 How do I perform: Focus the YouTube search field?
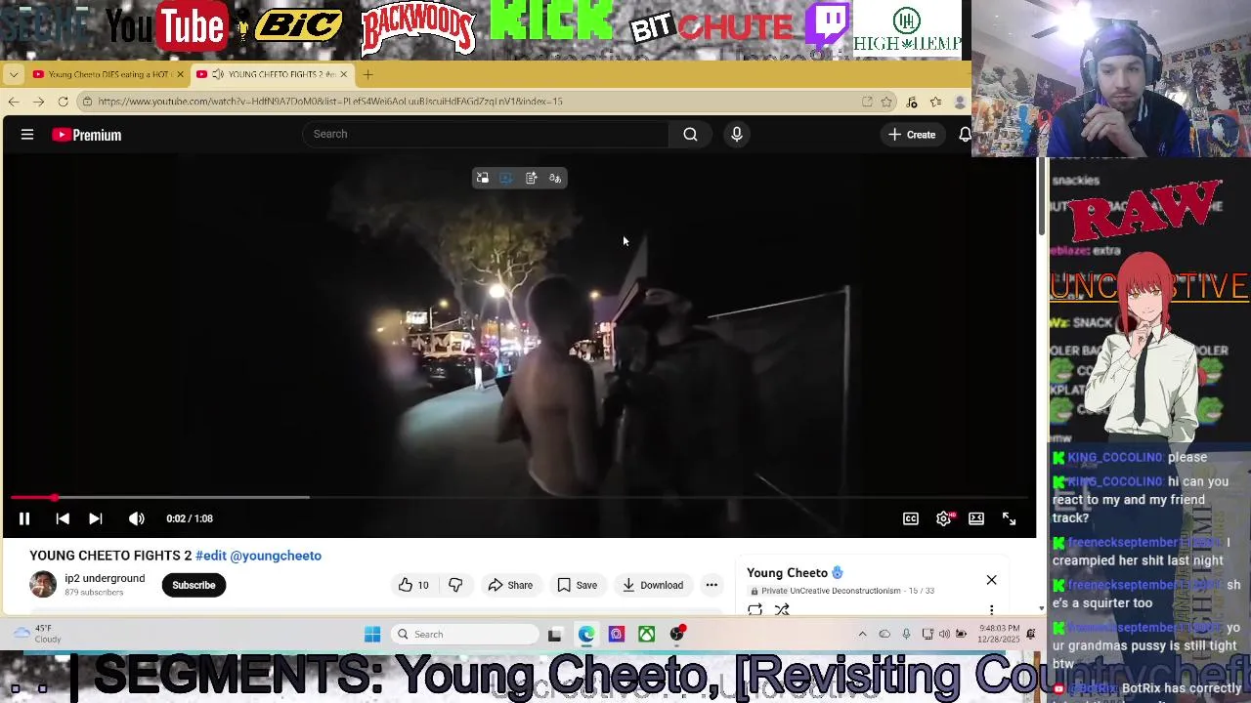(486, 134)
